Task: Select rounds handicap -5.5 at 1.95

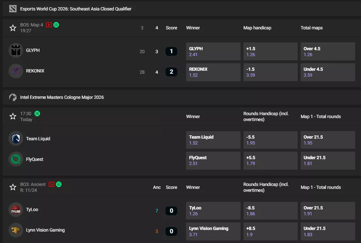Action: pyautogui.click(x=271, y=140)
